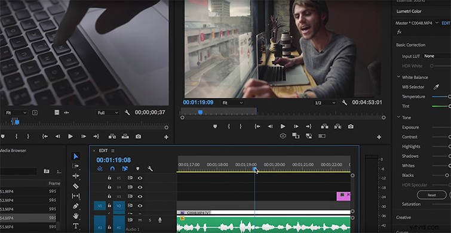Toggle V5 track output eye
Image resolution: width=451 pixels, height=233 pixels.
[x=140, y=178]
